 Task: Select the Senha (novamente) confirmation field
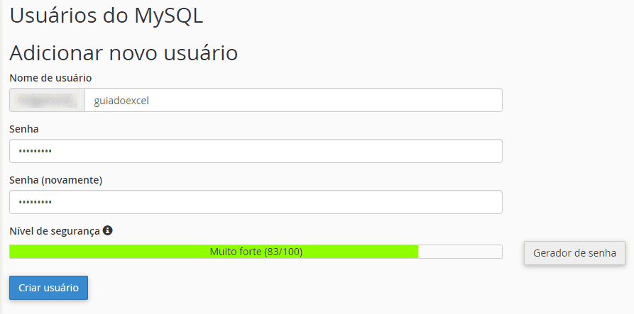pos(256,202)
